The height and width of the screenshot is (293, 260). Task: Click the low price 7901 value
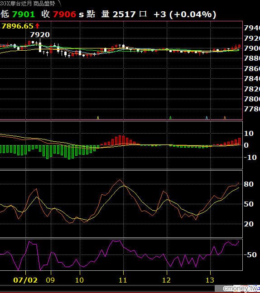tap(24, 14)
